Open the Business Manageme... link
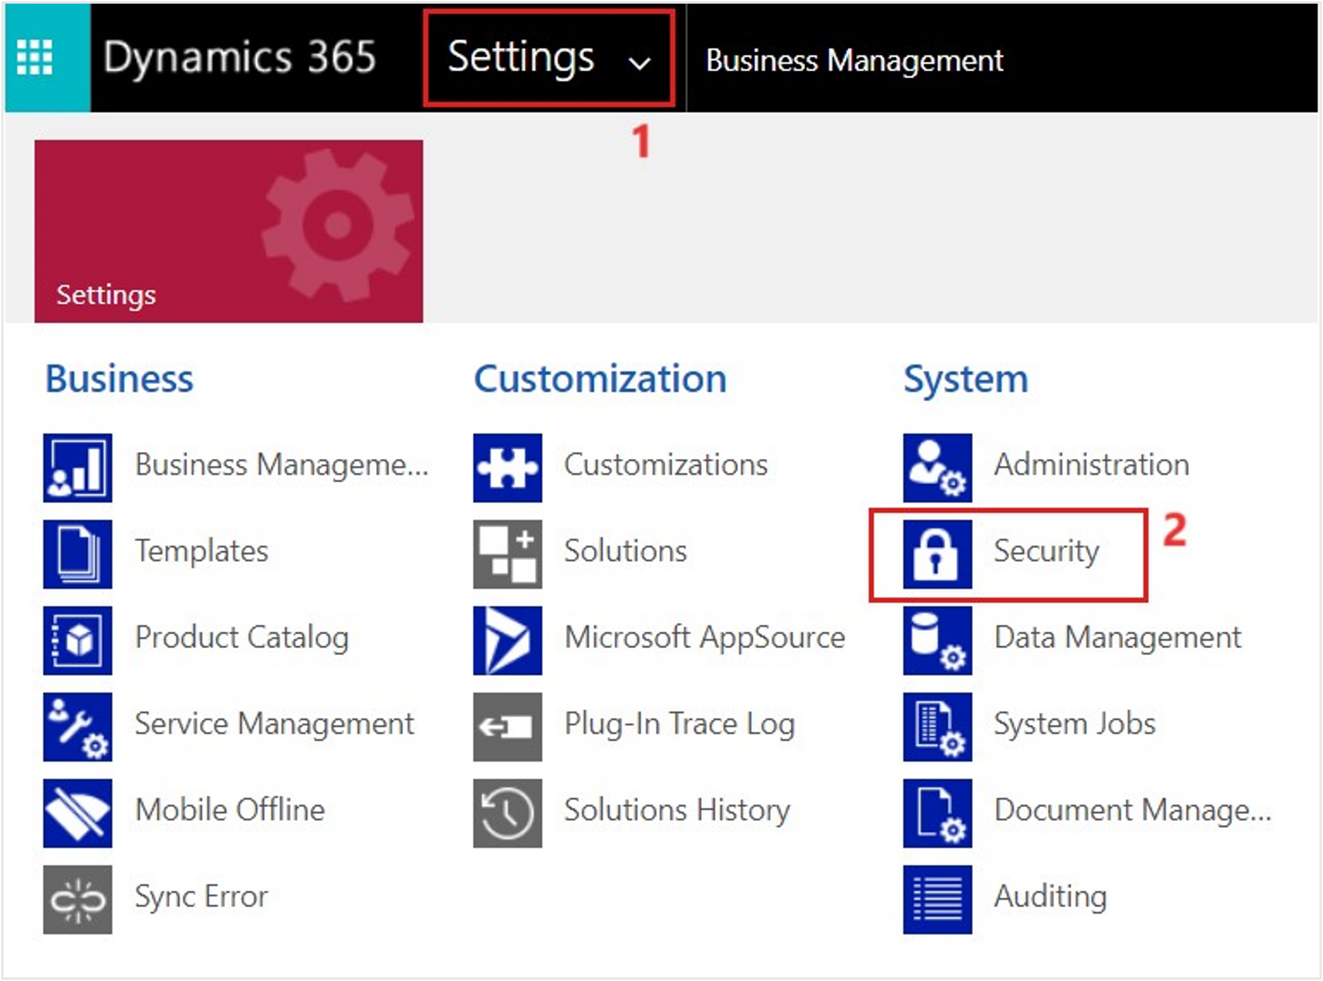 click(282, 465)
